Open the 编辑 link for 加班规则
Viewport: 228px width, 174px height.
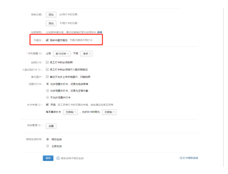100,32
